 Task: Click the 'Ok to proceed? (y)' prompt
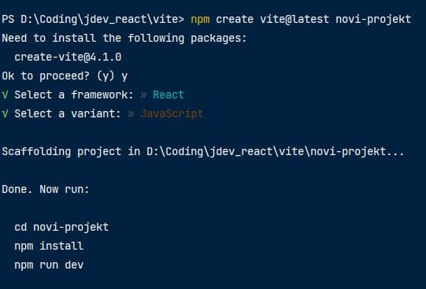tap(58, 76)
